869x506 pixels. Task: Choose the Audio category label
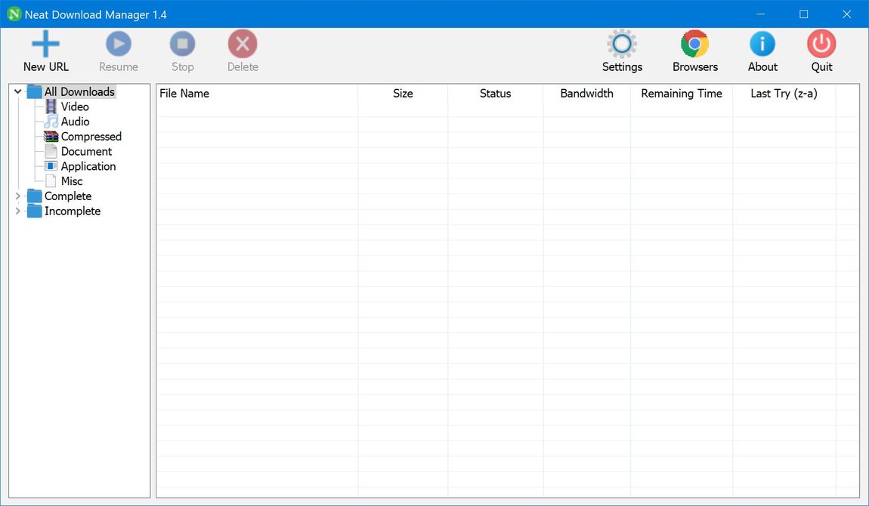tap(76, 122)
